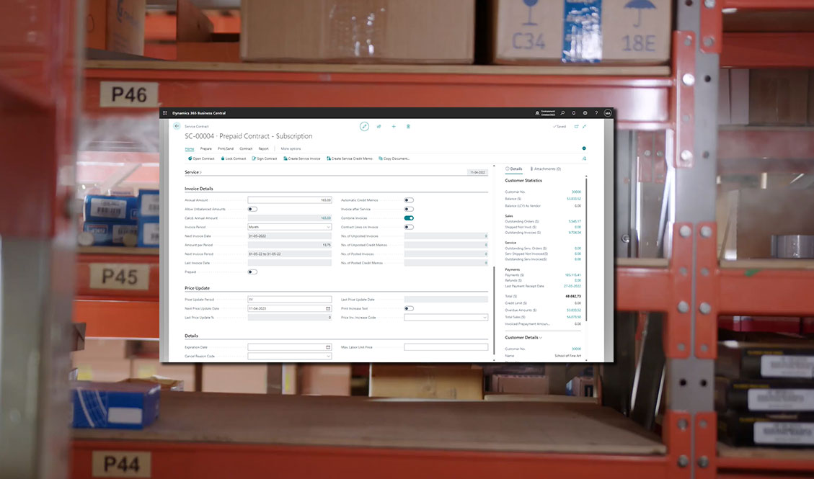The width and height of the screenshot is (814, 479).
Task: Open the Price Inv. Increase Code dropdown
Action: point(486,318)
